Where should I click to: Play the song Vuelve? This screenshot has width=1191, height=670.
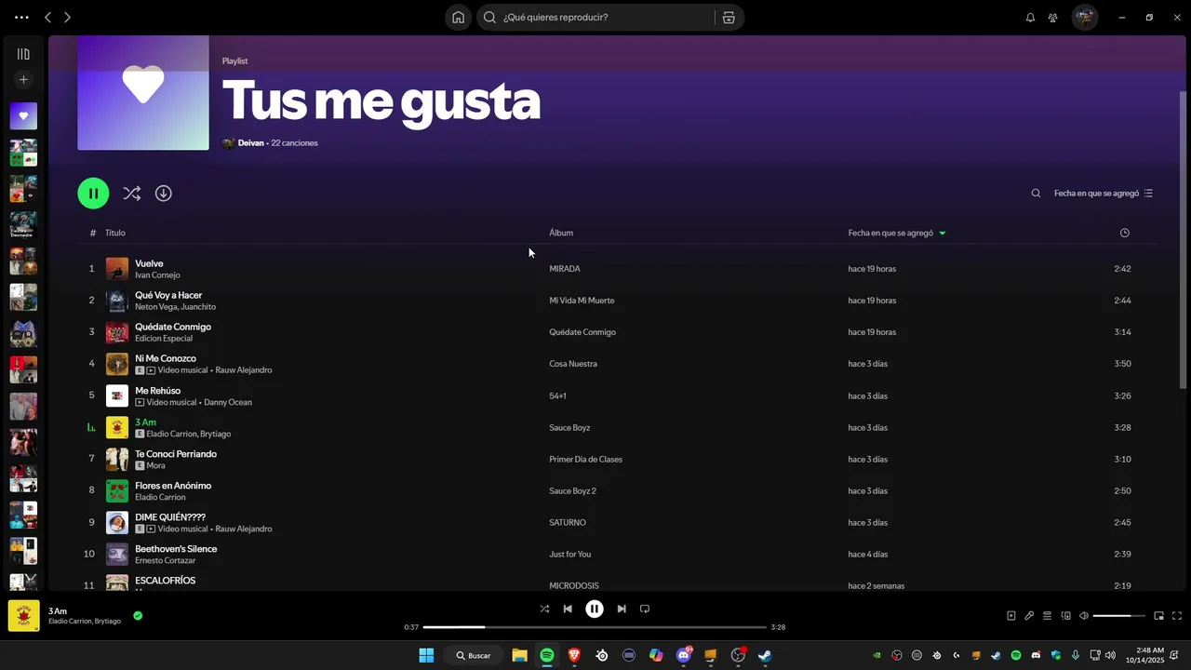coord(149,263)
